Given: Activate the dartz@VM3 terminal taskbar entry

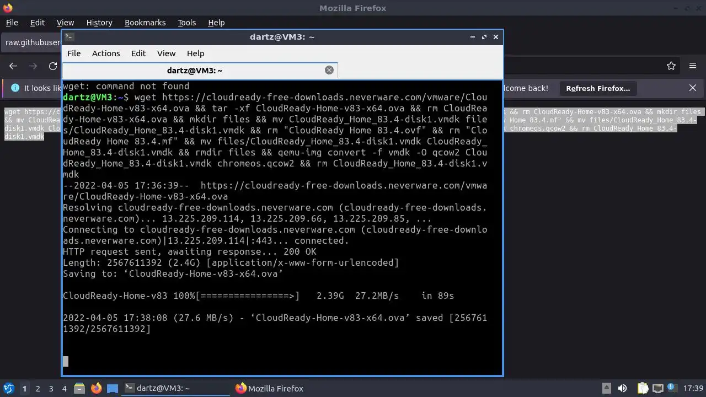Looking at the screenshot, I should (x=175, y=388).
